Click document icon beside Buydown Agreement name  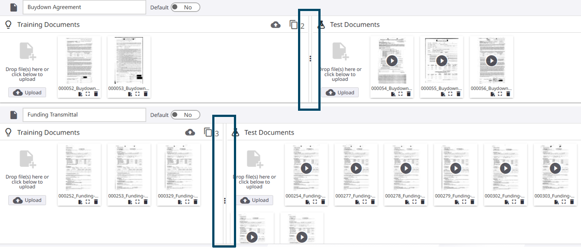point(14,7)
